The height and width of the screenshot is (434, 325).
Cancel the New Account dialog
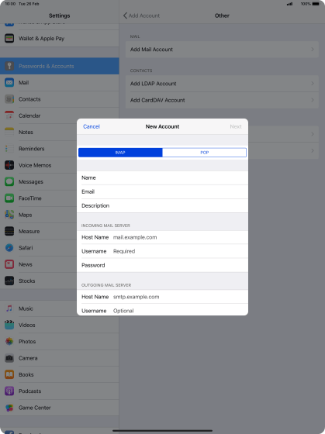click(x=92, y=126)
